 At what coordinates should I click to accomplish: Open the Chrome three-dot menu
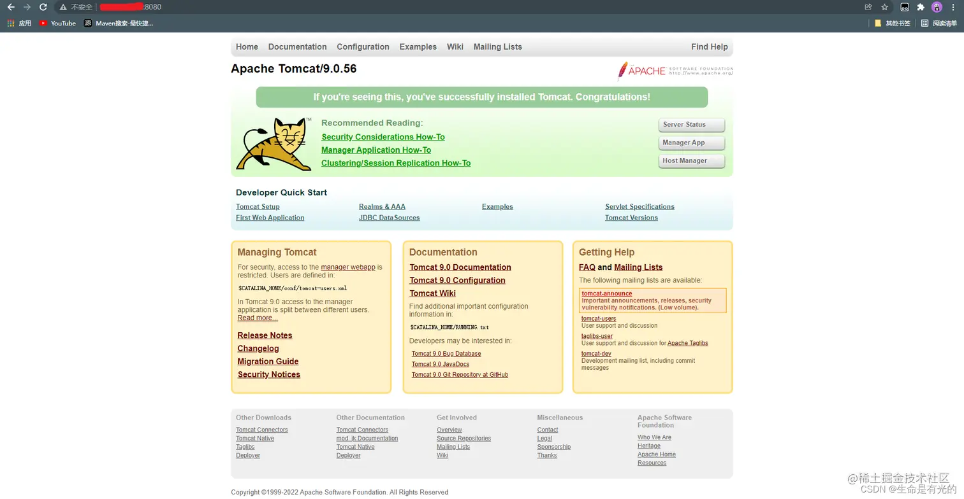point(953,7)
